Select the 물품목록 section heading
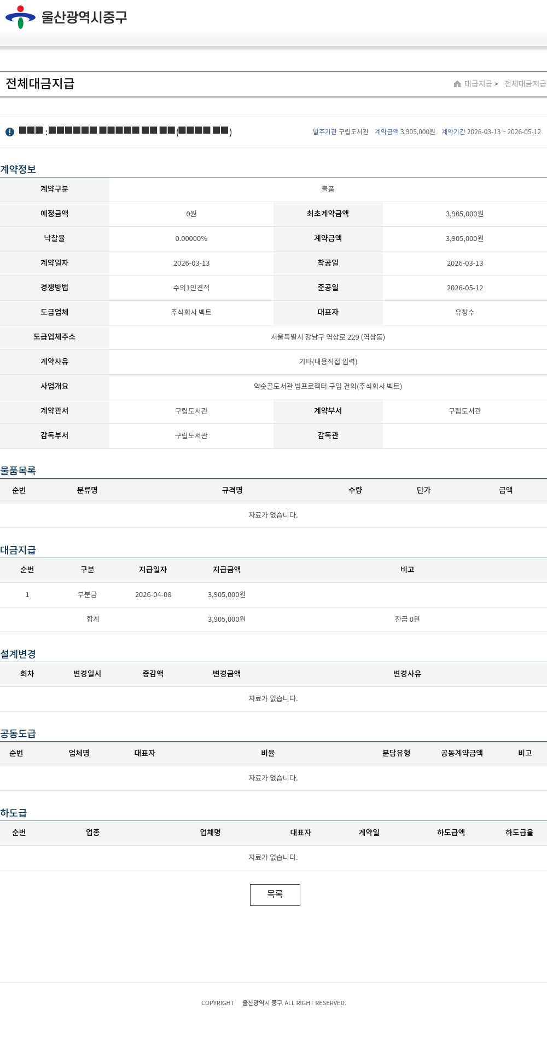Image resolution: width=547 pixels, height=1038 pixels. [18, 471]
